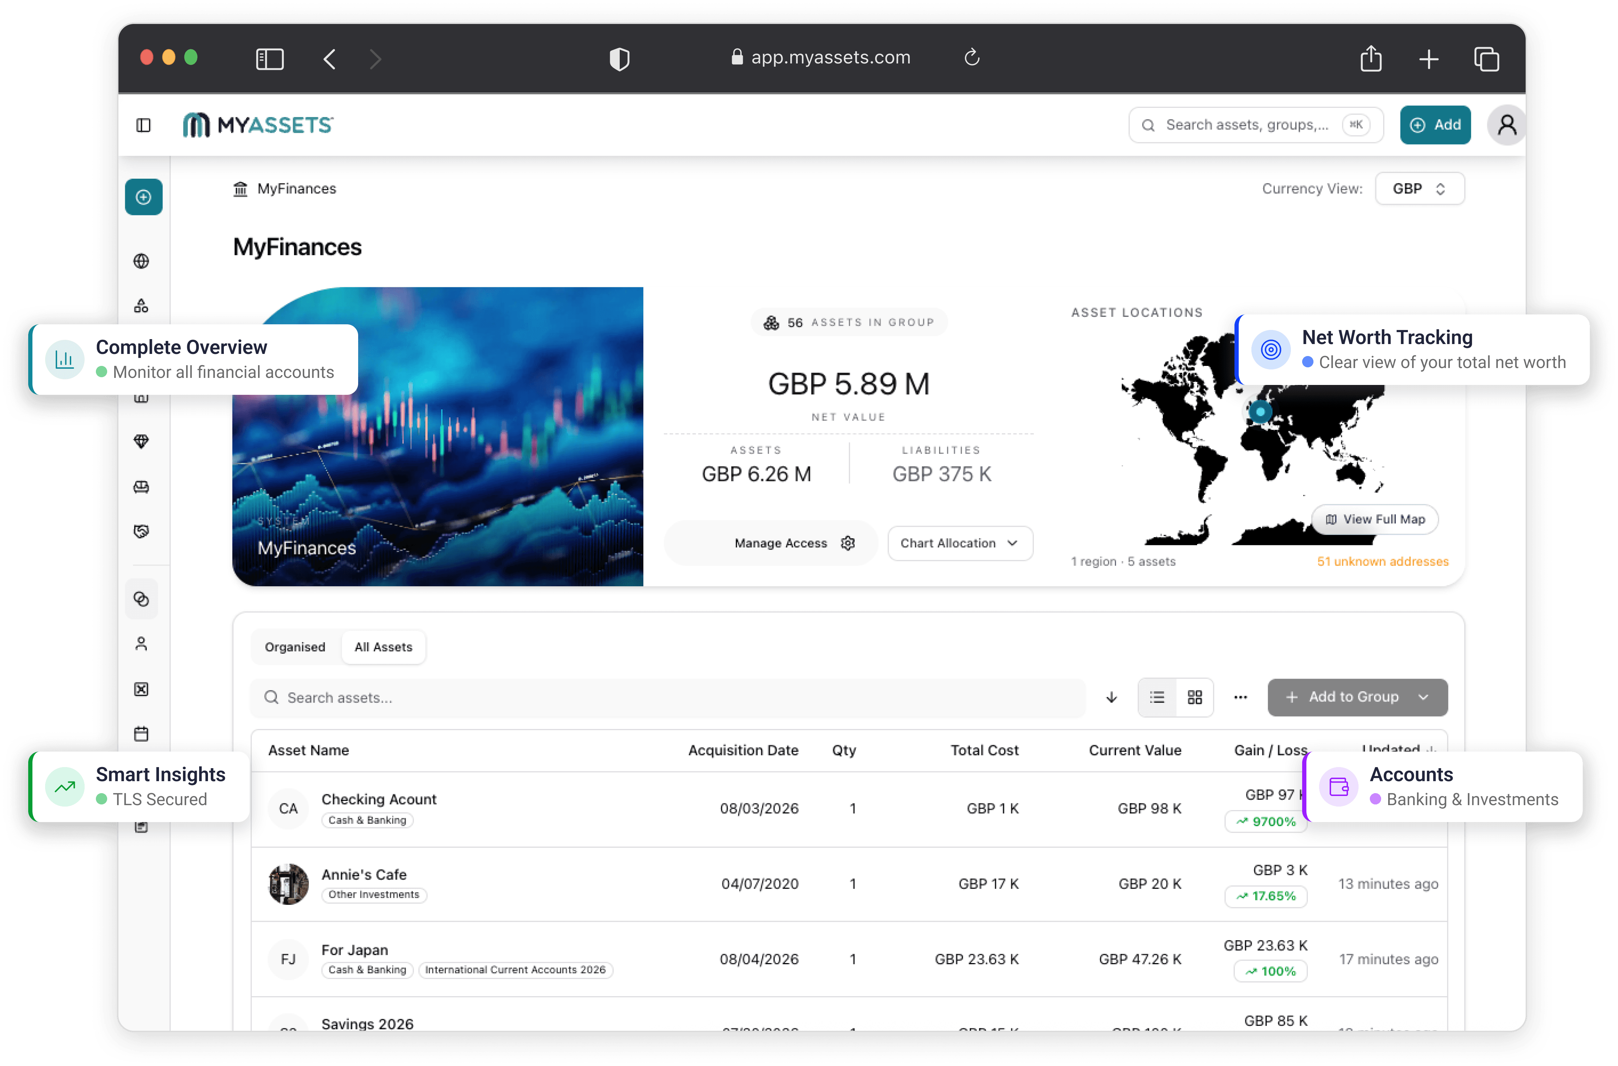Screen dimensions: 1618x1066
Task: Open the shapes icon in sidebar
Action: [x=141, y=306]
